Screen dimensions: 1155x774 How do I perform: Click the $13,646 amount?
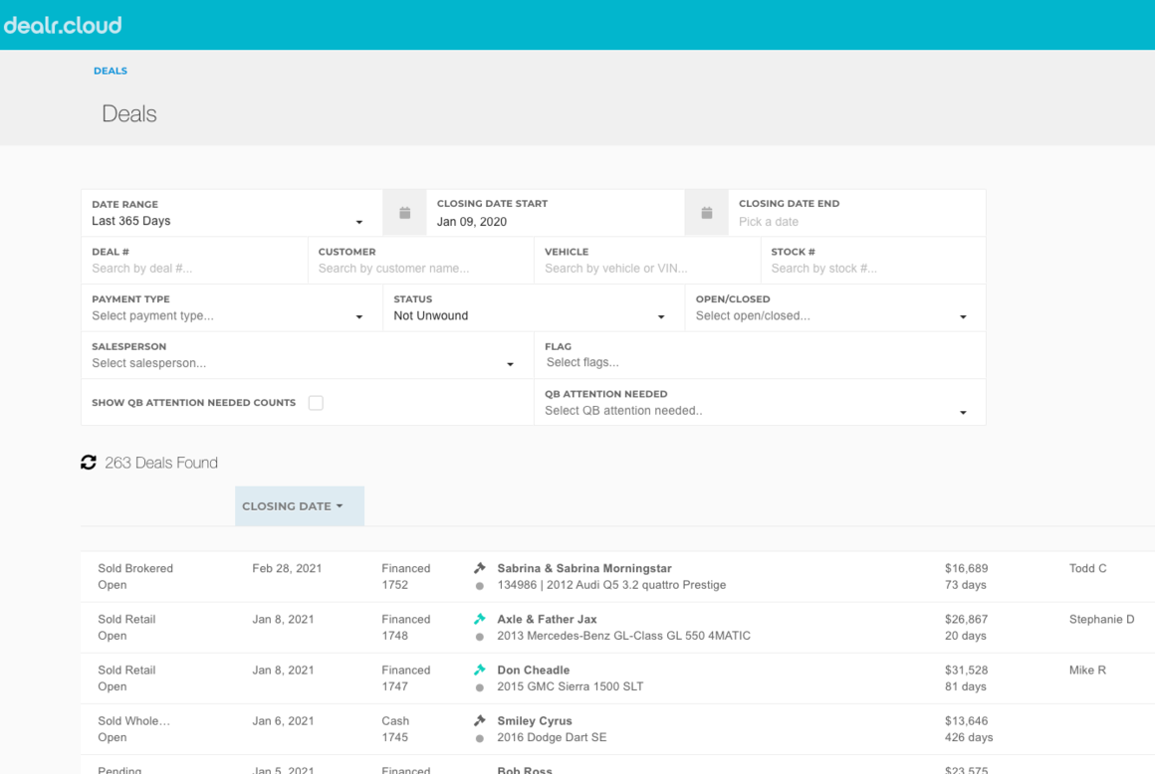tap(967, 720)
